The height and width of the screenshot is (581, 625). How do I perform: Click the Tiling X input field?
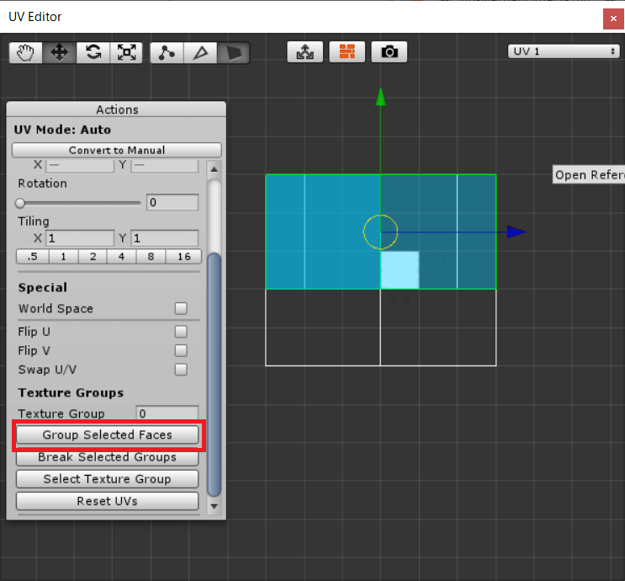80,238
